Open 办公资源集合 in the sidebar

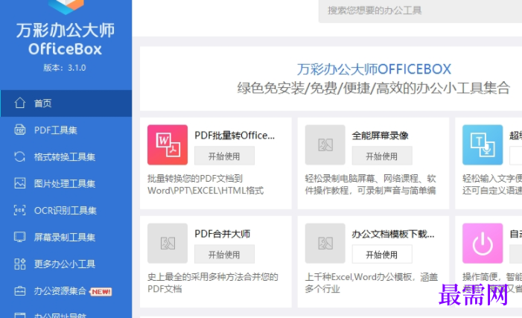[x=66, y=291]
